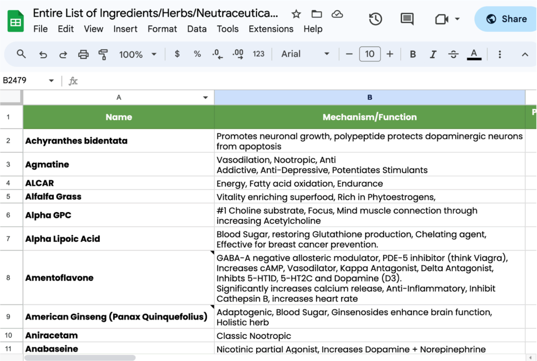Open the Data menu
This screenshot has height=361, width=537.
pyautogui.click(x=197, y=29)
